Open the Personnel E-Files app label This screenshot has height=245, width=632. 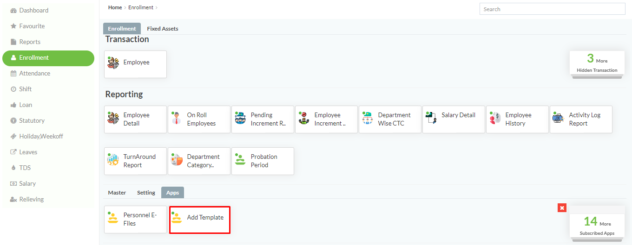(x=140, y=219)
